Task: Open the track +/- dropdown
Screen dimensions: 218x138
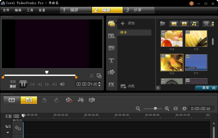Action: tap(17, 120)
